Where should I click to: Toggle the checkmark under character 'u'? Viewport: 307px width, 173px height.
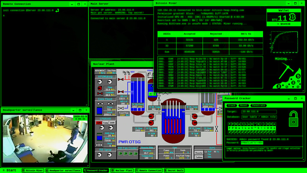(249, 132)
